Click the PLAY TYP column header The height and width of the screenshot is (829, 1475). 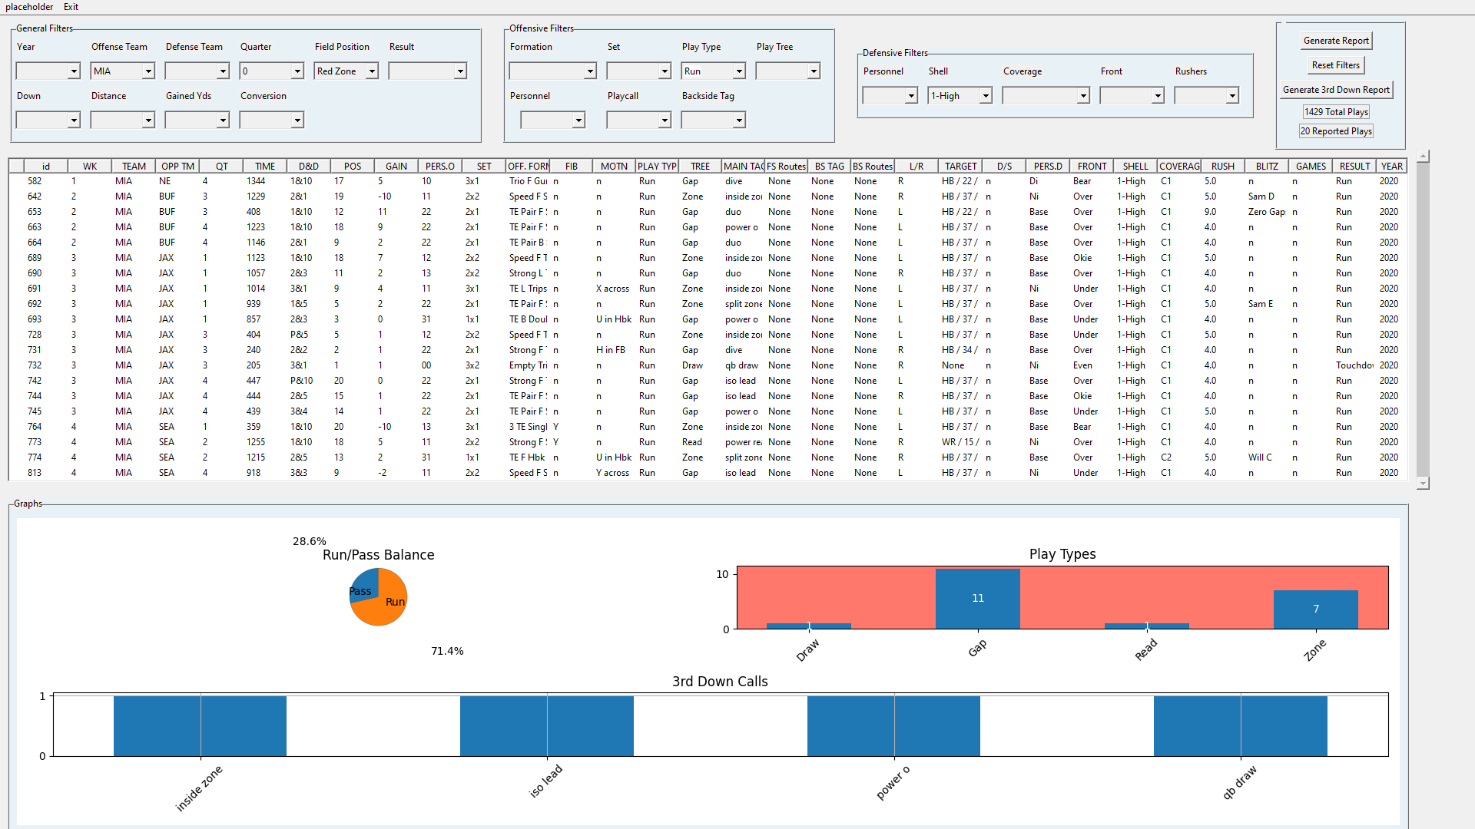(x=657, y=166)
